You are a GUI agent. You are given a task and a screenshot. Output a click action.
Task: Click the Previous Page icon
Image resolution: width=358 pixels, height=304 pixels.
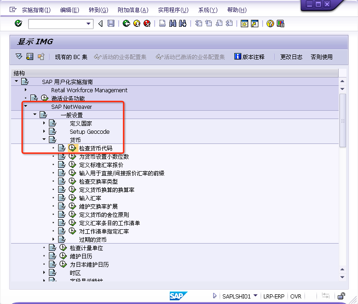[x=209, y=23]
